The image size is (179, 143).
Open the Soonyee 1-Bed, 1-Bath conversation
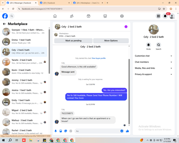tap(24, 32)
